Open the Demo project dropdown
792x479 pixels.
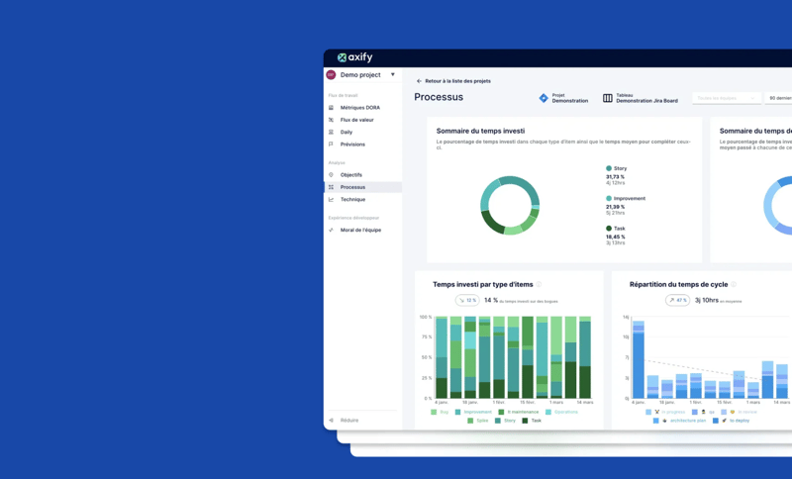tap(392, 75)
